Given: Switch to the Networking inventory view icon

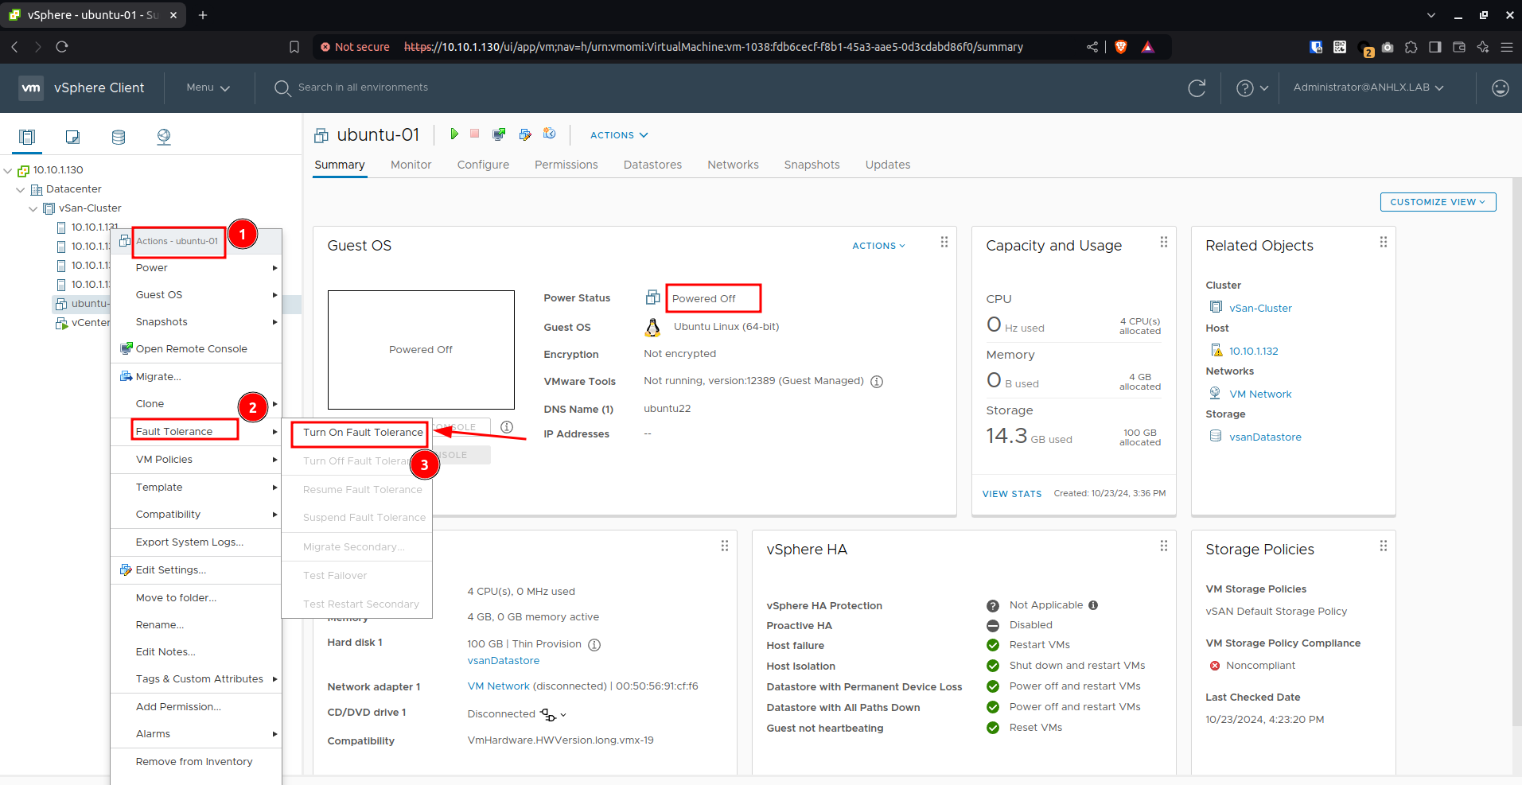Looking at the screenshot, I should (164, 137).
